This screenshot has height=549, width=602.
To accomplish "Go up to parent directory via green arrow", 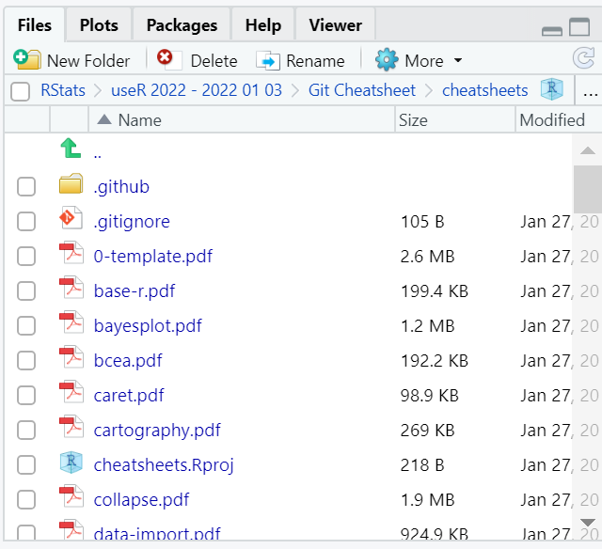I will click(71, 149).
